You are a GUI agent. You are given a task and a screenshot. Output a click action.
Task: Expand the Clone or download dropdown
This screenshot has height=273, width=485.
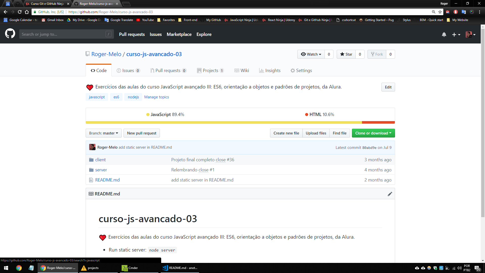click(373, 133)
